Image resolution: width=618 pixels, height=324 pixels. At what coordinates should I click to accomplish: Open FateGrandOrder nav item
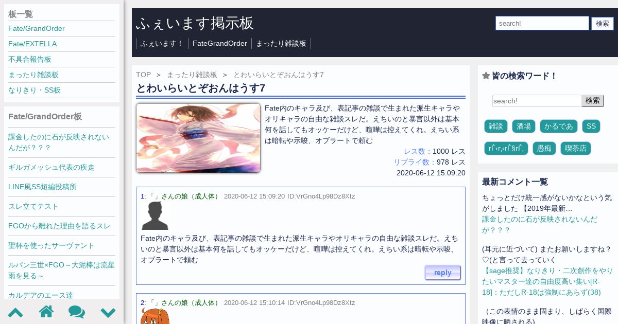(x=220, y=43)
